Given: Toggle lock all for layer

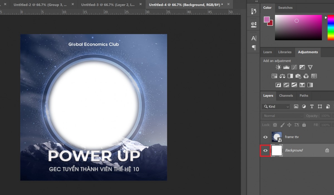Looking at the screenshot, I should click(x=304, y=125).
